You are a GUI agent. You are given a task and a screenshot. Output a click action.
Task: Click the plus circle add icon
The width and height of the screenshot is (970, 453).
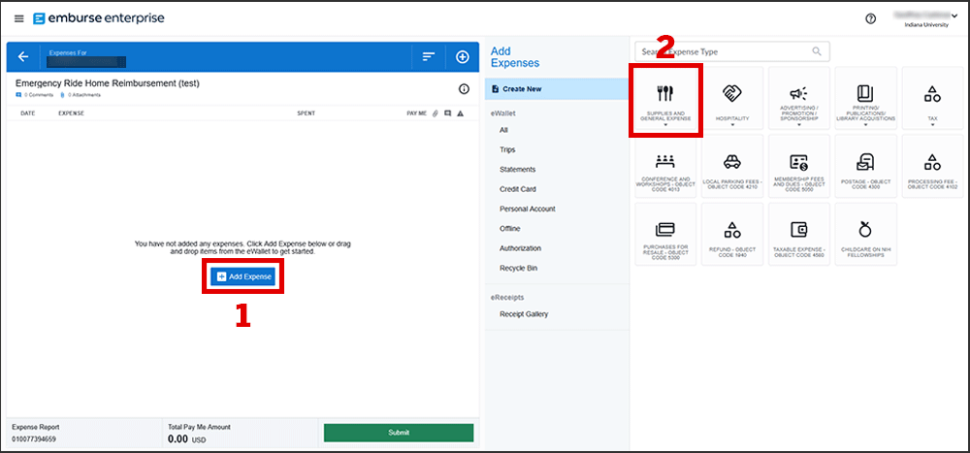point(463,57)
